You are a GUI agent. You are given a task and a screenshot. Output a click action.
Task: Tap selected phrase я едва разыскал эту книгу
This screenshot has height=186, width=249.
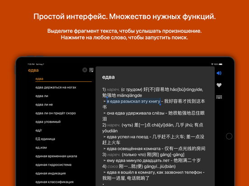[x=134, y=101]
